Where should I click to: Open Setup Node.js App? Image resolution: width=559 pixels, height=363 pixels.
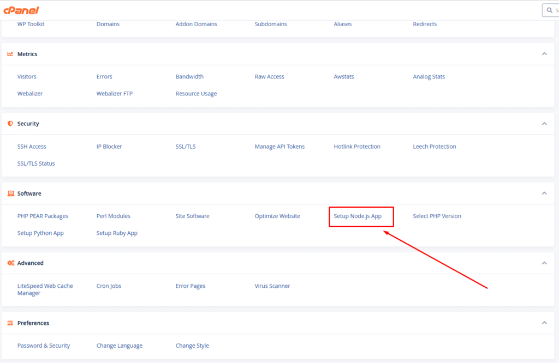358,216
